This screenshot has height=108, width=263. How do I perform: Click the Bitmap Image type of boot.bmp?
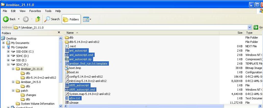254,68
